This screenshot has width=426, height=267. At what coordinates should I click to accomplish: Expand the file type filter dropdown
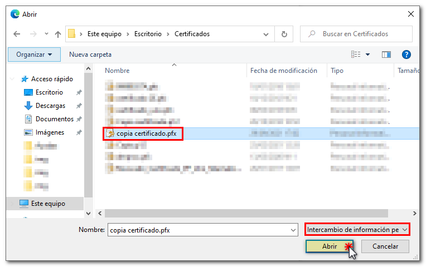(x=357, y=230)
